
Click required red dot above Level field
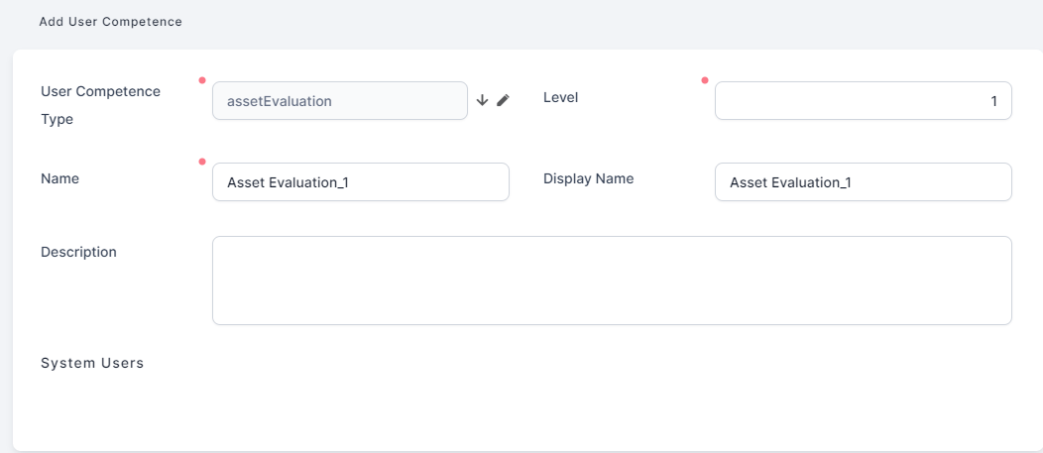(x=705, y=79)
